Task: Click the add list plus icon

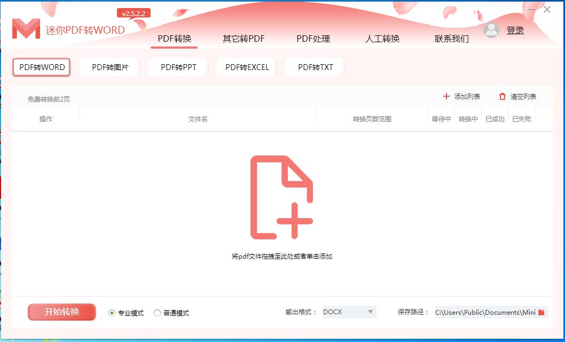Action: click(x=446, y=96)
